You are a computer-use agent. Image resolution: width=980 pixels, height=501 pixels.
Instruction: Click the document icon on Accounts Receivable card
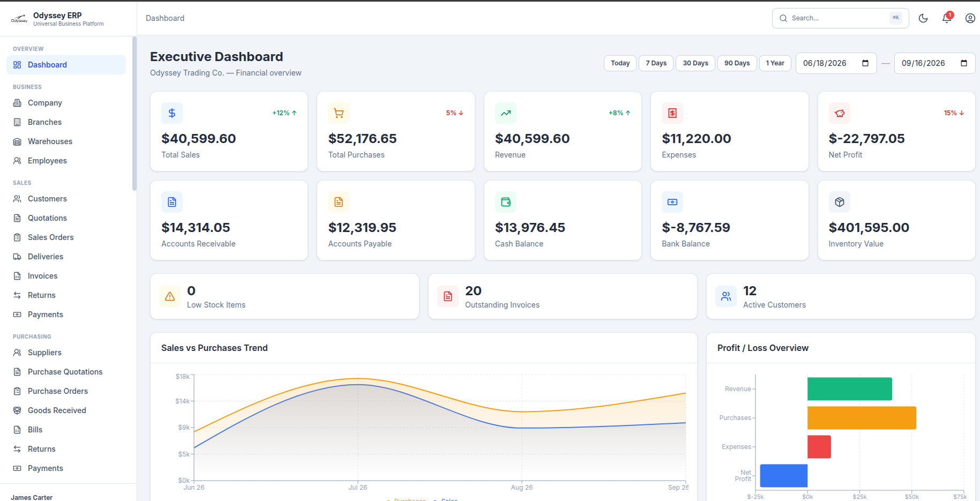point(172,202)
